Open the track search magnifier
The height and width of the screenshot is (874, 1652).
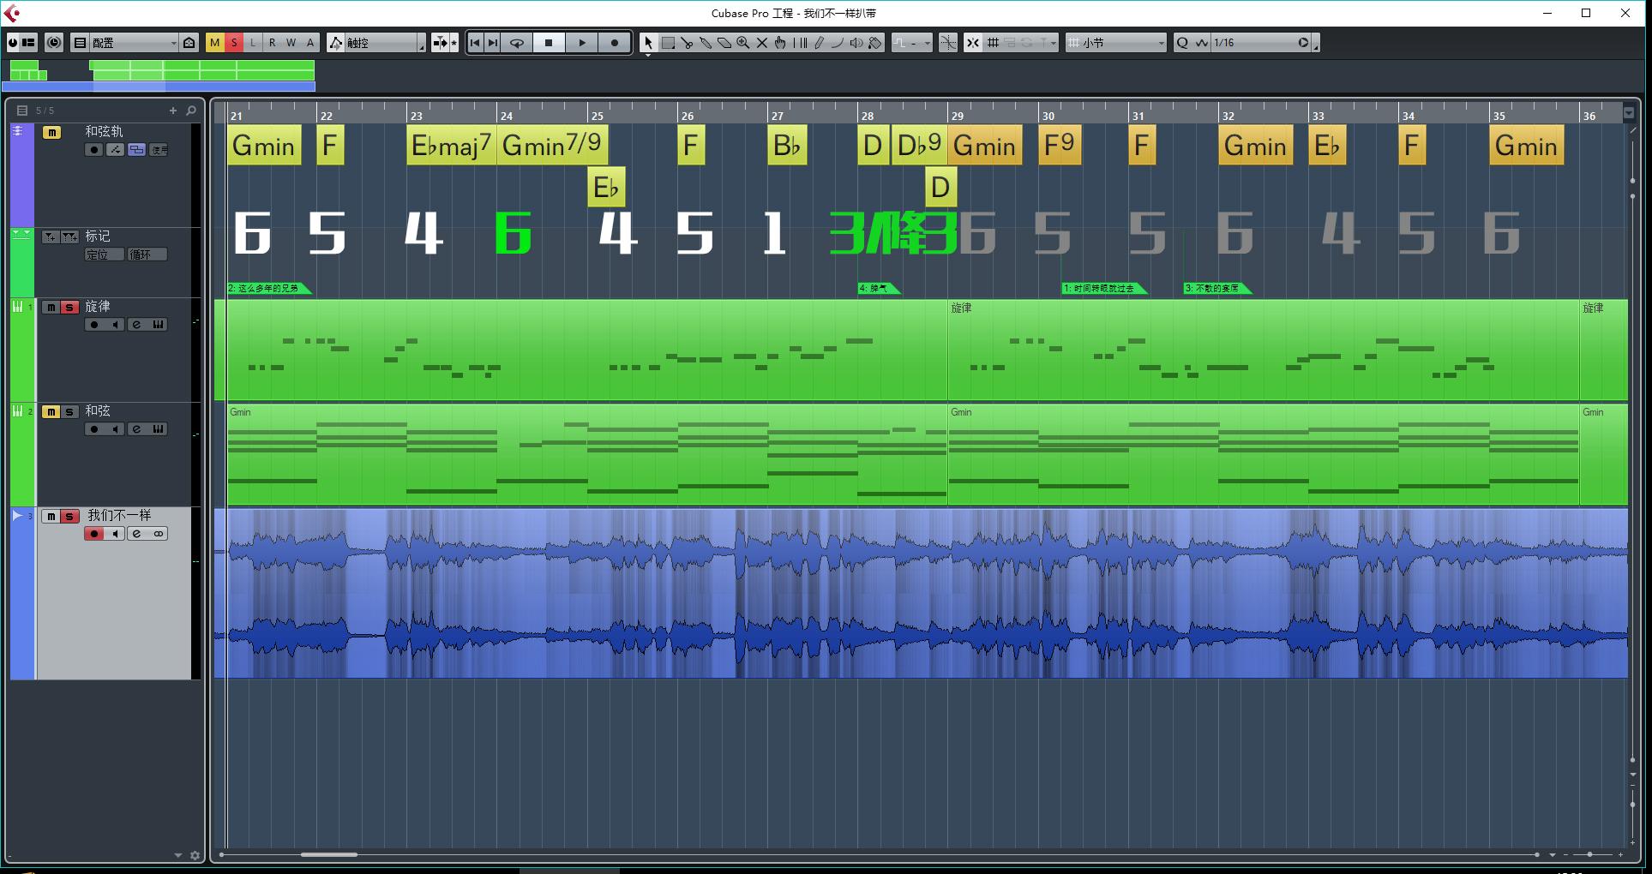[191, 111]
